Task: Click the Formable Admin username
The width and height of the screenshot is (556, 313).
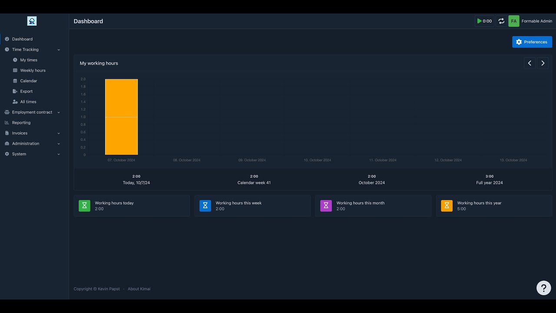Action: tap(537, 21)
